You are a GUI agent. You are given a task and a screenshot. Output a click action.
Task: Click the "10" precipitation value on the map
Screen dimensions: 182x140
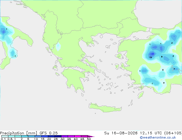(x=150, y=57)
